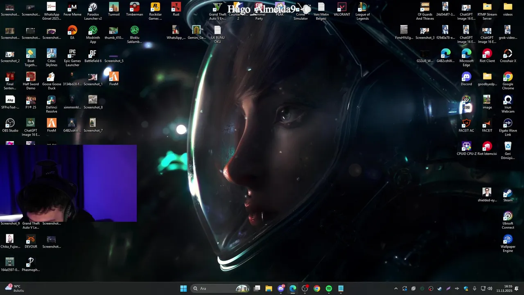This screenshot has height=295, width=524.
Task: Show hidden system tray icons
Action: point(396,288)
